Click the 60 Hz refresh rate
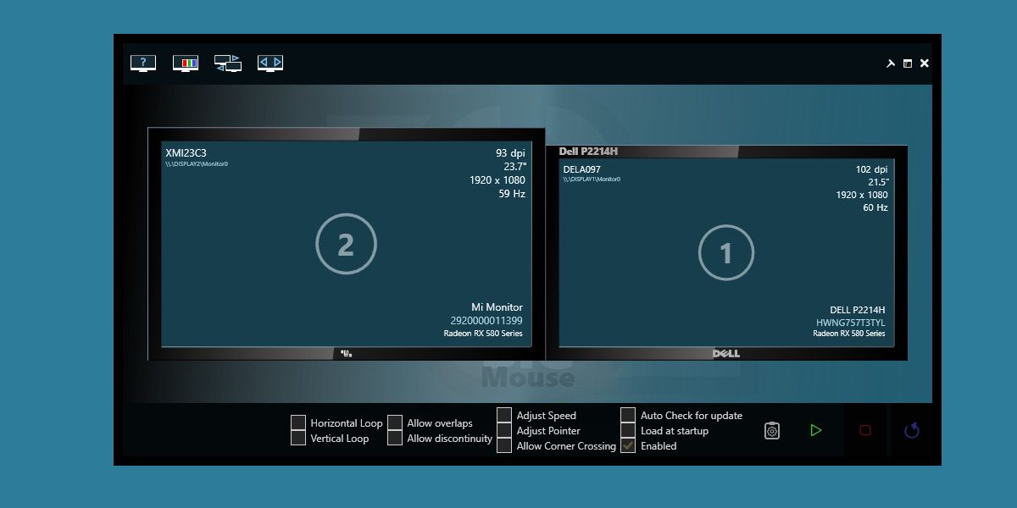This screenshot has width=1017, height=508. click(875, 207)
